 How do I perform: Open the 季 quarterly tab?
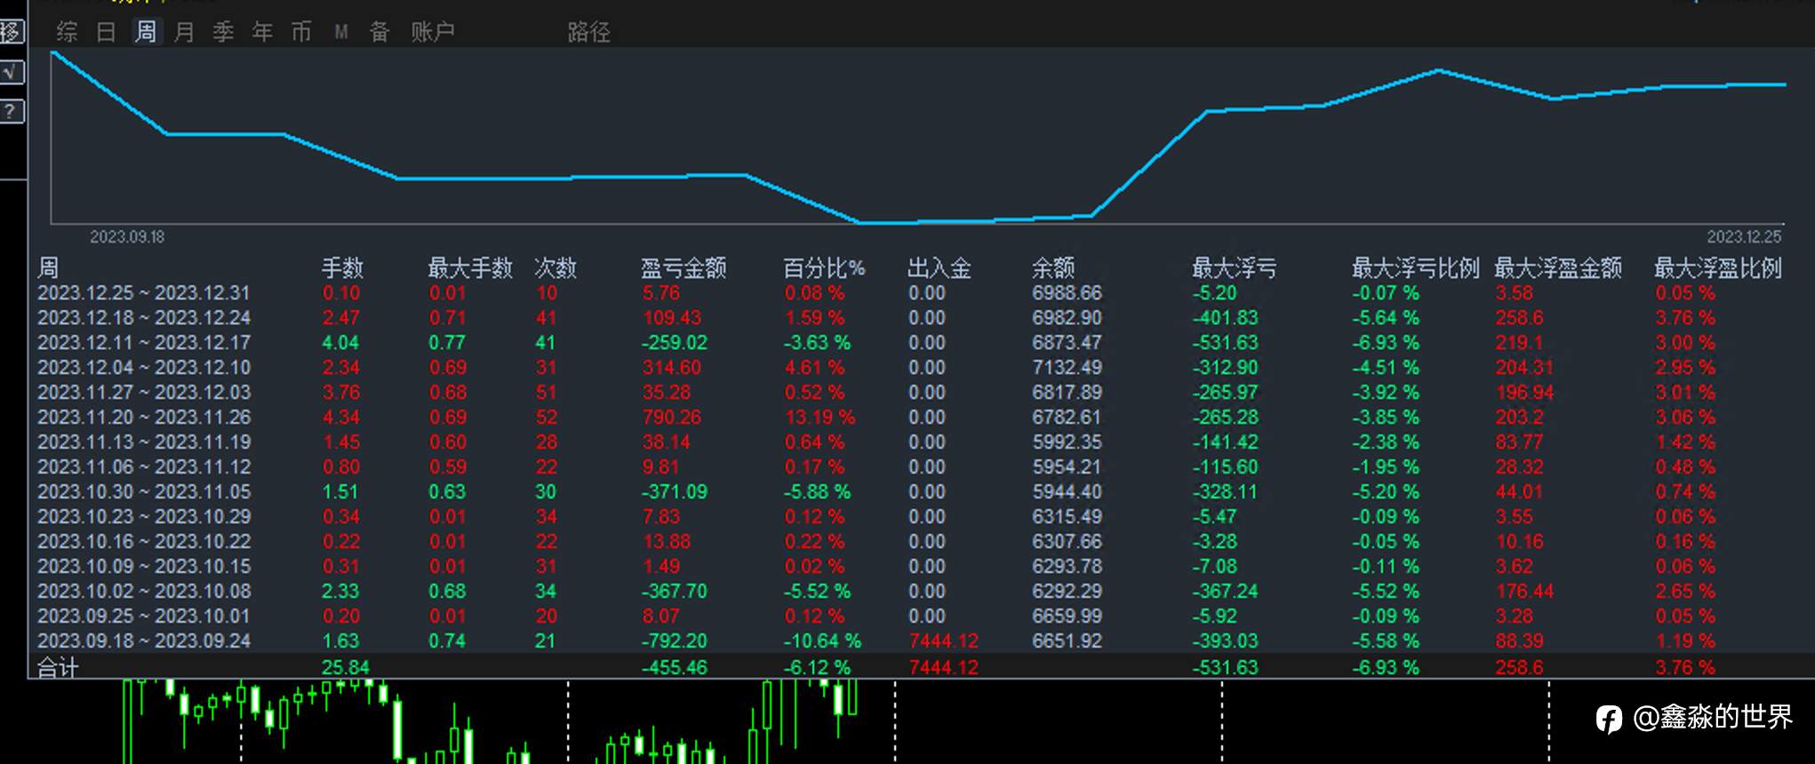coord(223,33)
